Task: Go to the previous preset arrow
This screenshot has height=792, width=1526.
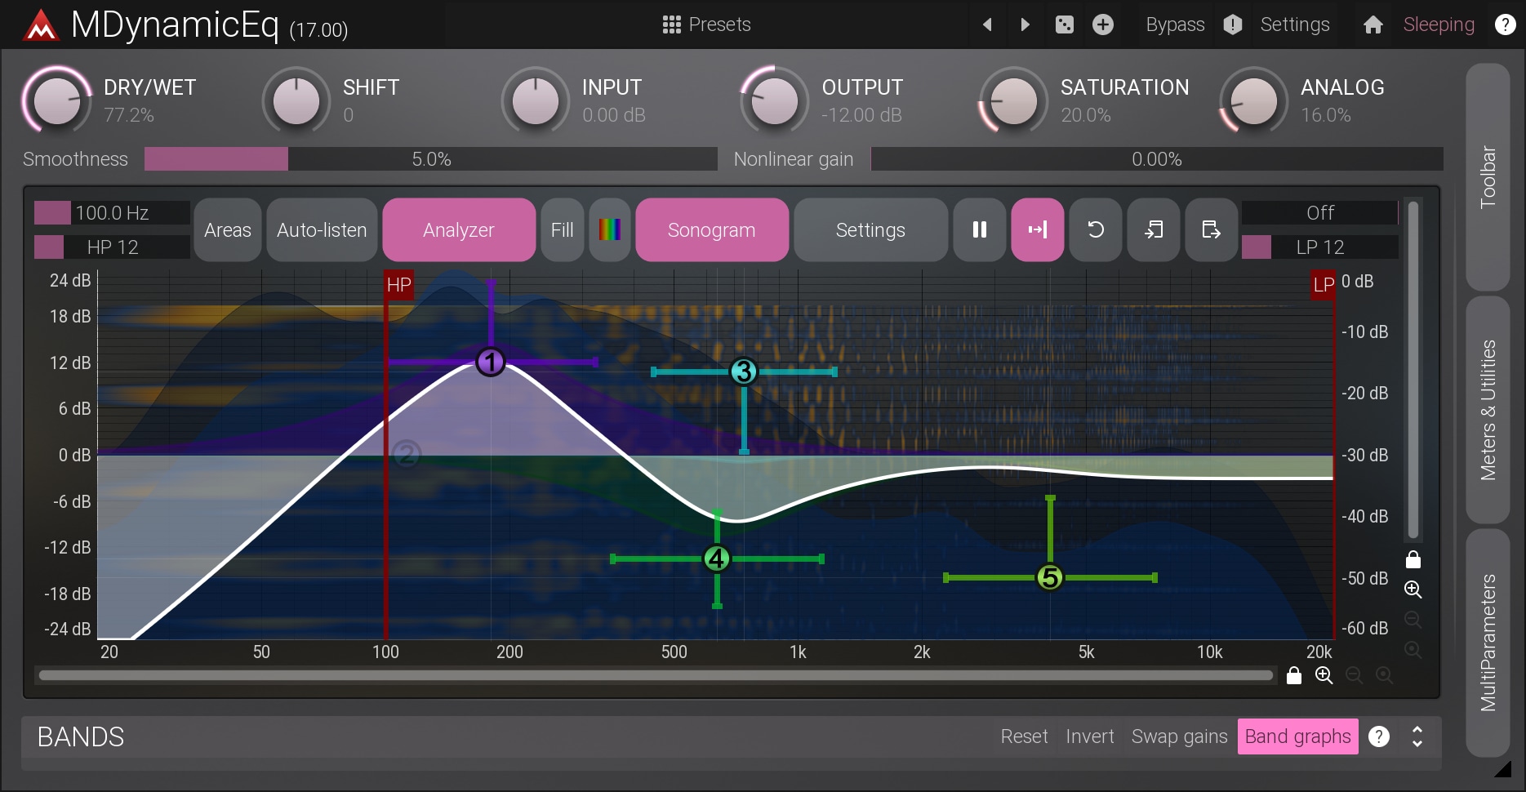Action: pyautogui.click(x=987, y=24)
